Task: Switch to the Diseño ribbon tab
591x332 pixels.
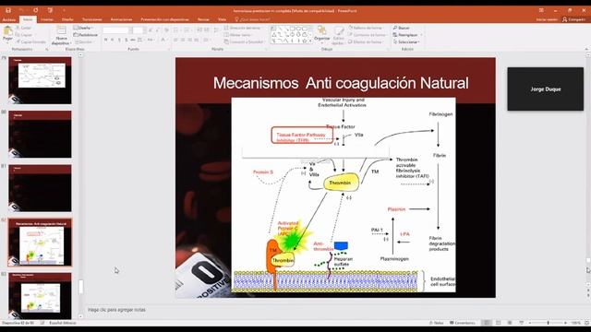Action: pyautogui.click(x=67, y=19)
